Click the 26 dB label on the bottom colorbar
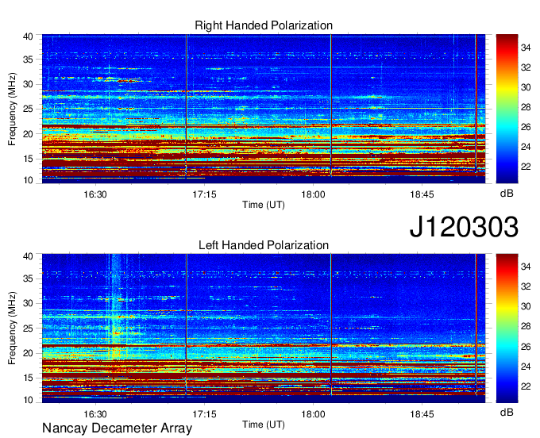This screenshot has width=540, height=438. pos(526,347)
